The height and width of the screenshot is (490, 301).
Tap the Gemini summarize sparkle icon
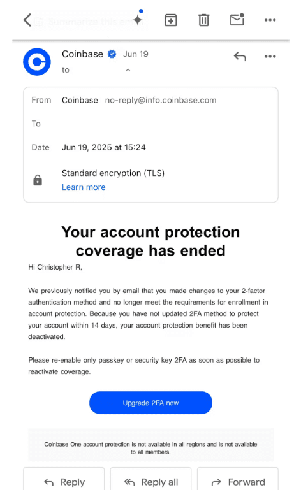point(138,18)
